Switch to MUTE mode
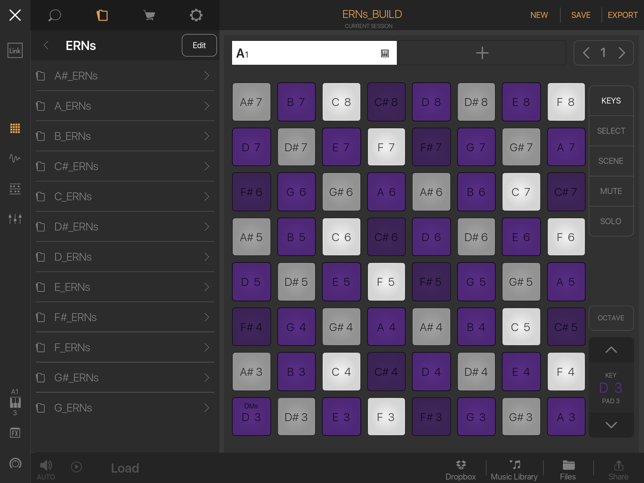Image resolution: width=644 pixels, height=483 pixels. tap(611, 191)
